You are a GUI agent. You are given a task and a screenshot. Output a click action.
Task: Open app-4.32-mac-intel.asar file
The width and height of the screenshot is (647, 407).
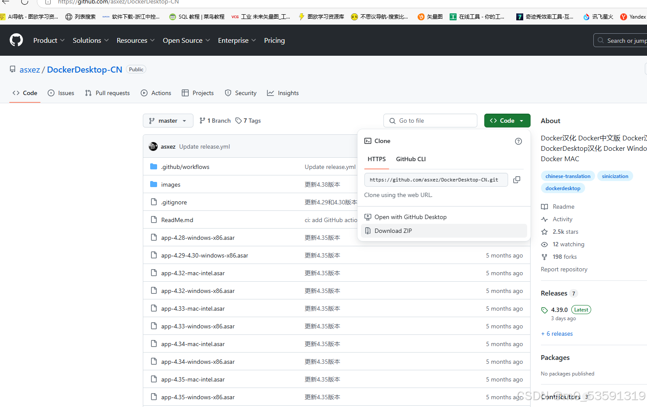pos(193,273)
